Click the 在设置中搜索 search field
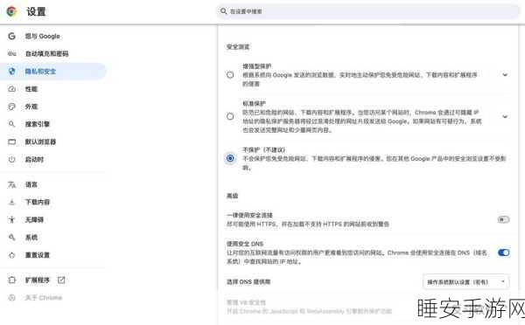The width and height of the screenshot is (525, 325). pos(367,11)
